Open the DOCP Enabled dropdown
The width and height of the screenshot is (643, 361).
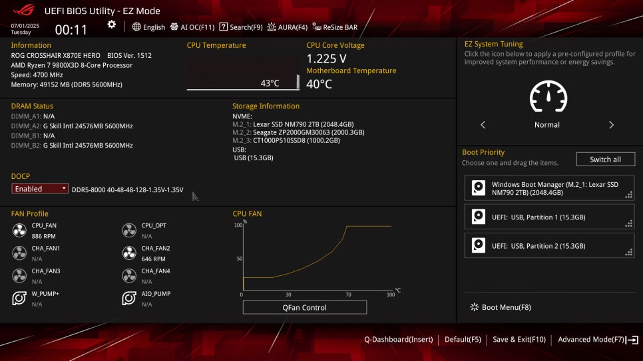(40, 189)
